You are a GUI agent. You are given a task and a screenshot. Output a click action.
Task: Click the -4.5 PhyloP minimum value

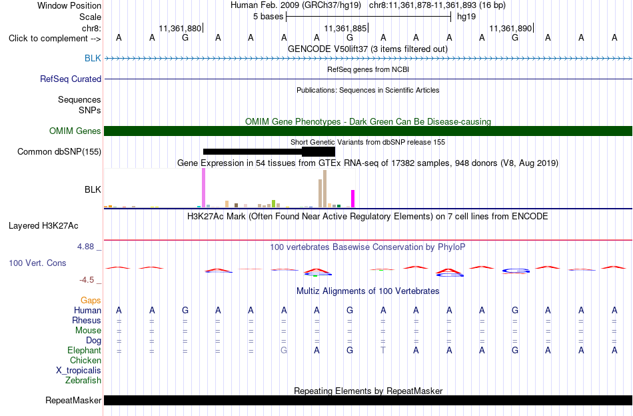(87, 279)
